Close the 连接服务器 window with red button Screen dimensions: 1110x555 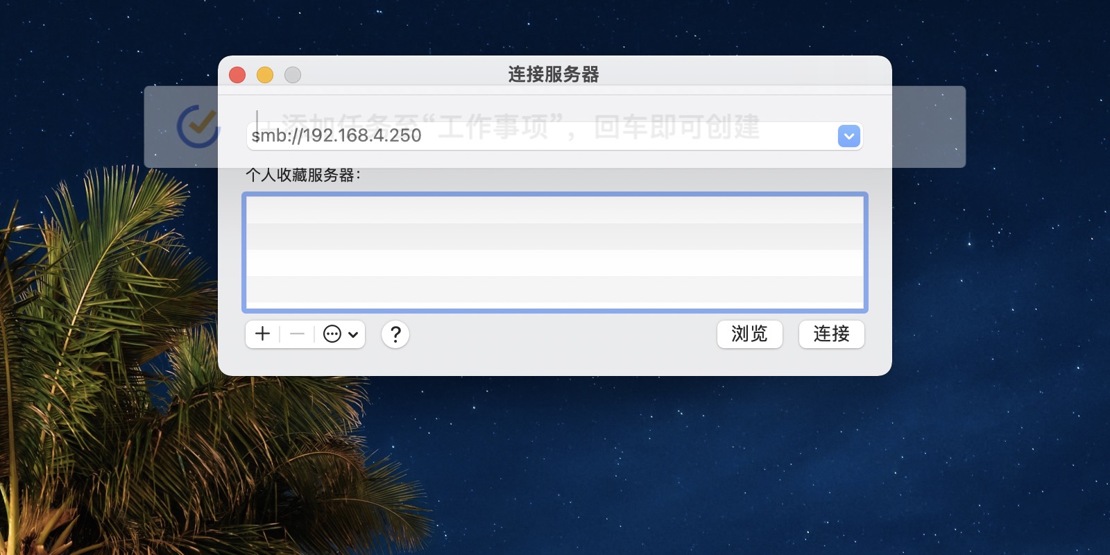tap(237, 74)
